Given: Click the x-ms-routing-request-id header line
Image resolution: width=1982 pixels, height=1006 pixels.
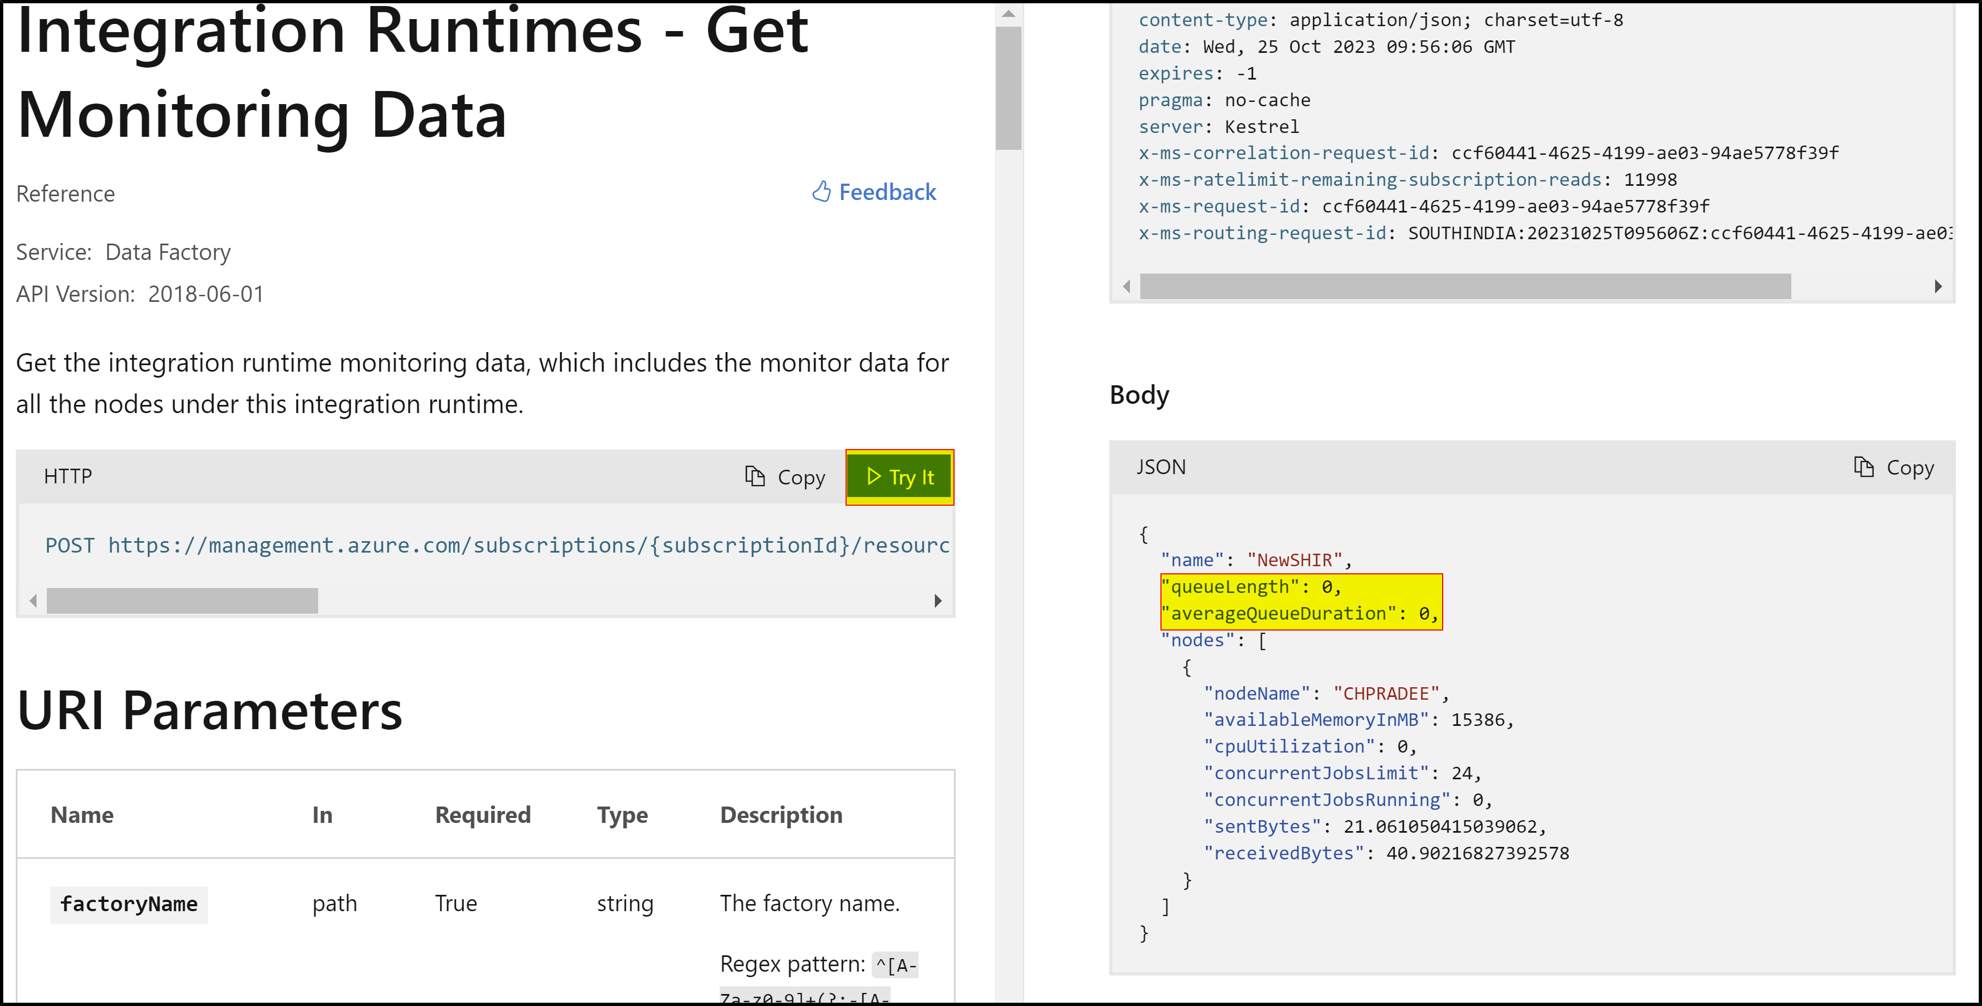Looking at the screenshot, I should [x=1545, y=233].
